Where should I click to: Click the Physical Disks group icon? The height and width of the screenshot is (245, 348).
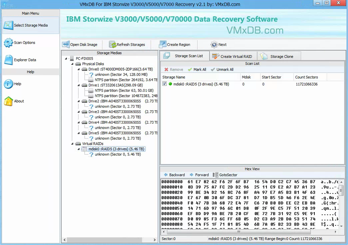(x=78, y=64)
